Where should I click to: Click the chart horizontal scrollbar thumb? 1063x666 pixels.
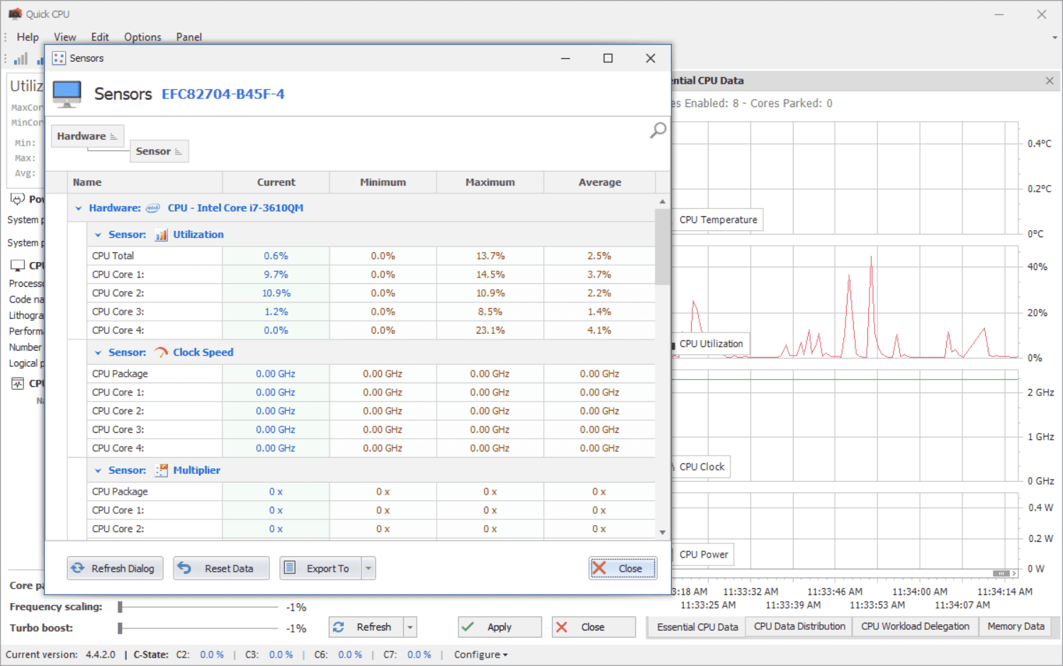pyautogui.click(x=1001, y=573)
